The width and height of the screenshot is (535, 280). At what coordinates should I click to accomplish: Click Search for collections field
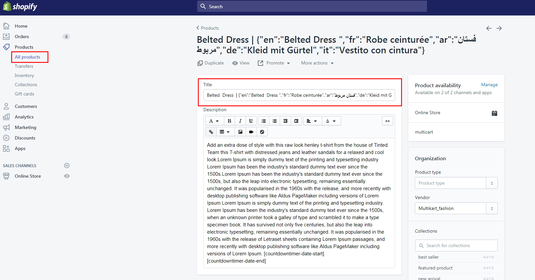(x=456, y=245)
